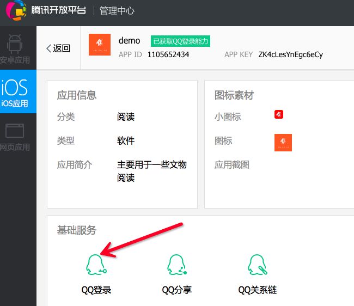This screenshot has height=306, width=354.
Task: Click the 小图标 red thumbnail
Action: pyautogui.click(x=279, y=114)
